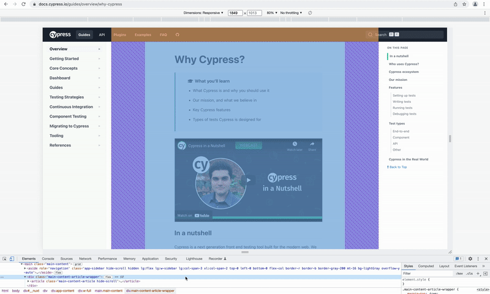The height and width of the screenshot is (294, 490).
Task: Open device toolbar more options menu
Action: (484, 13)
